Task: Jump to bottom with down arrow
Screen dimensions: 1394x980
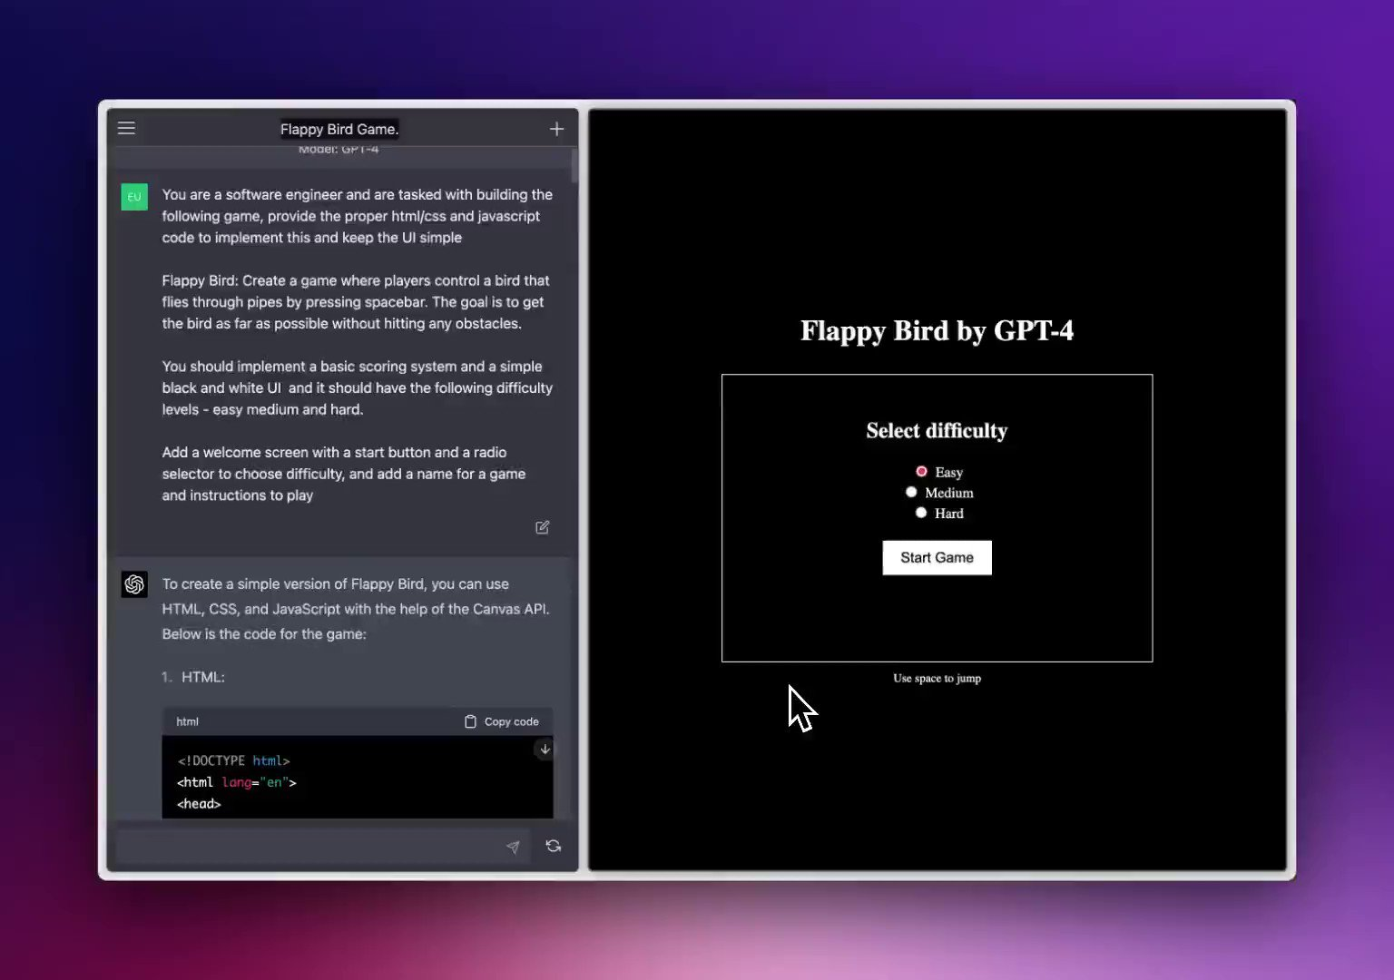Action: pyautogui.click(x=545, y=750)
